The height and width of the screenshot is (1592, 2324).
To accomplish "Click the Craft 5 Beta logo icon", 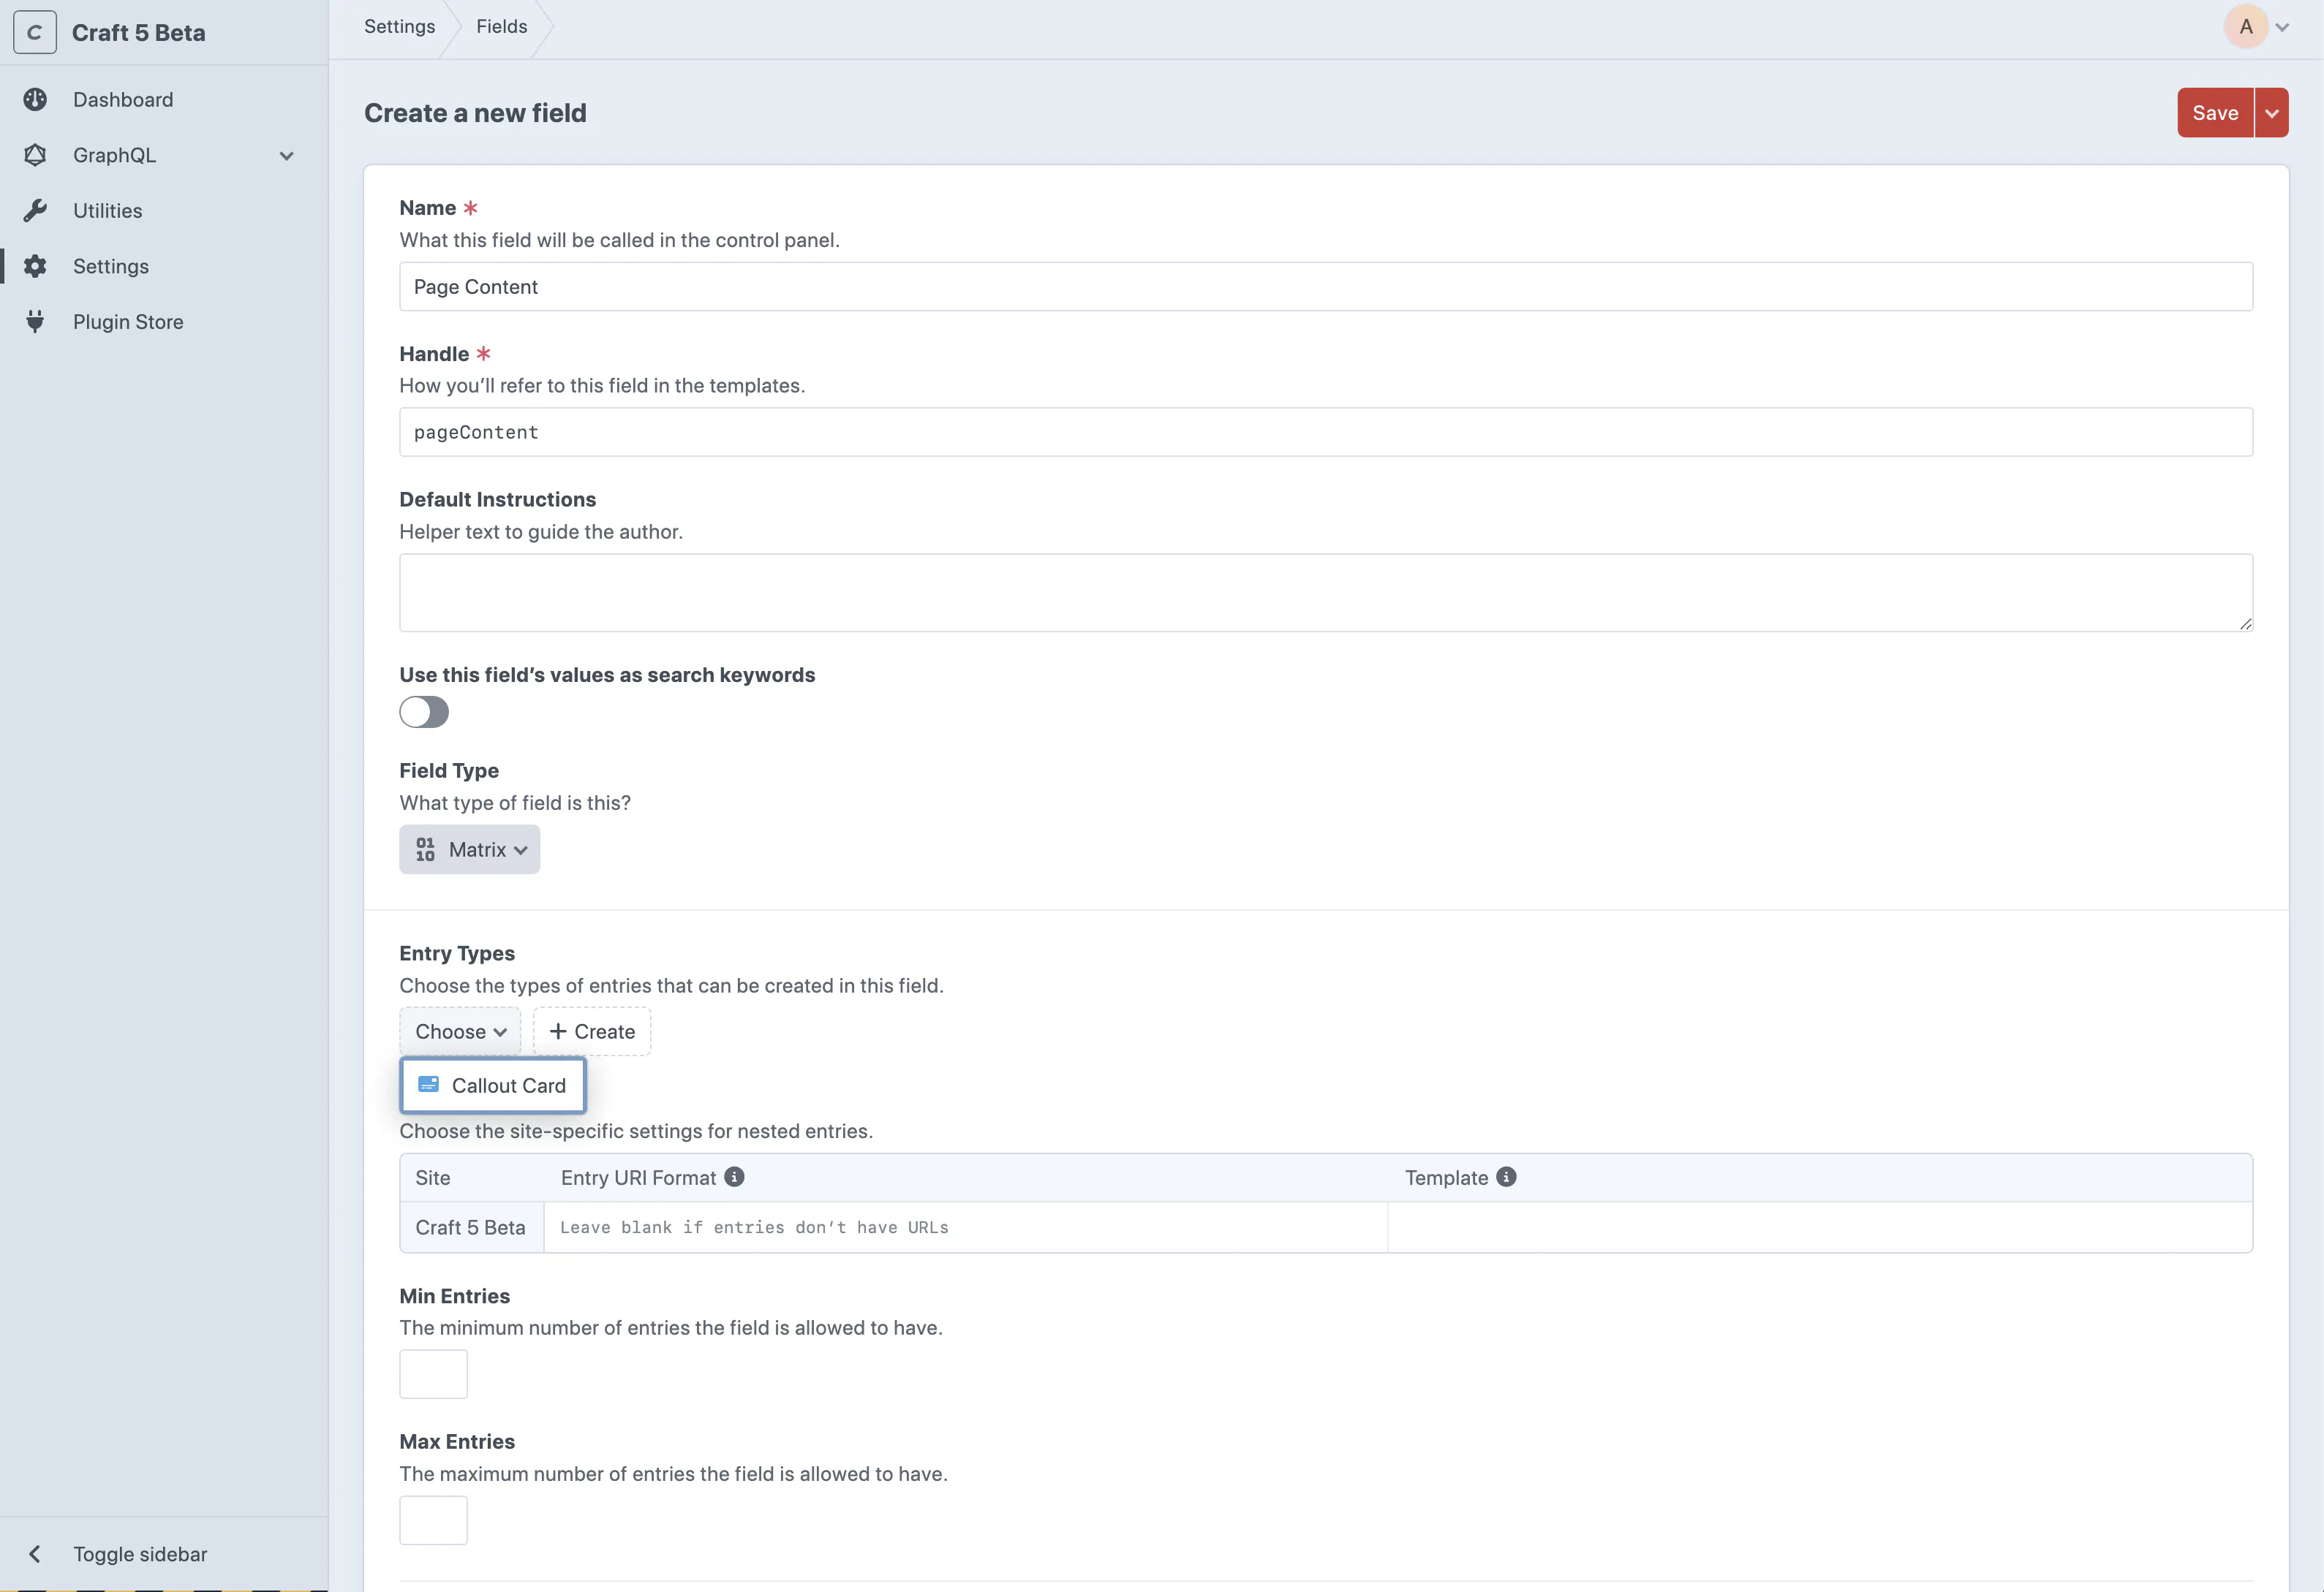I will (35, 33).
